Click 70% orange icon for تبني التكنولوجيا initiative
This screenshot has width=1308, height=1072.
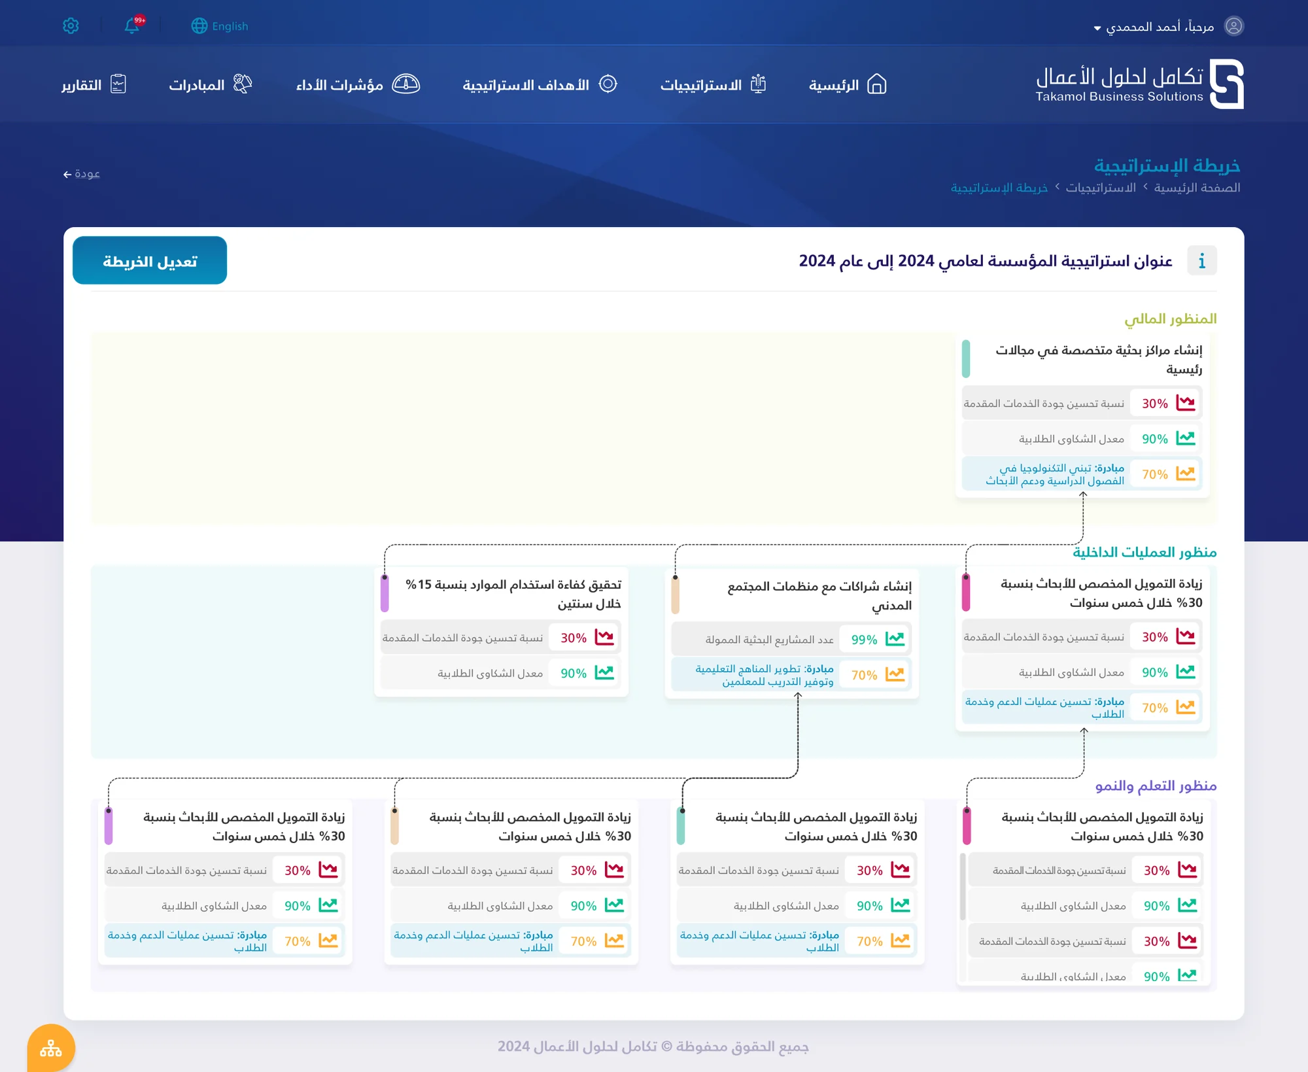click(x=1186, y=474)
